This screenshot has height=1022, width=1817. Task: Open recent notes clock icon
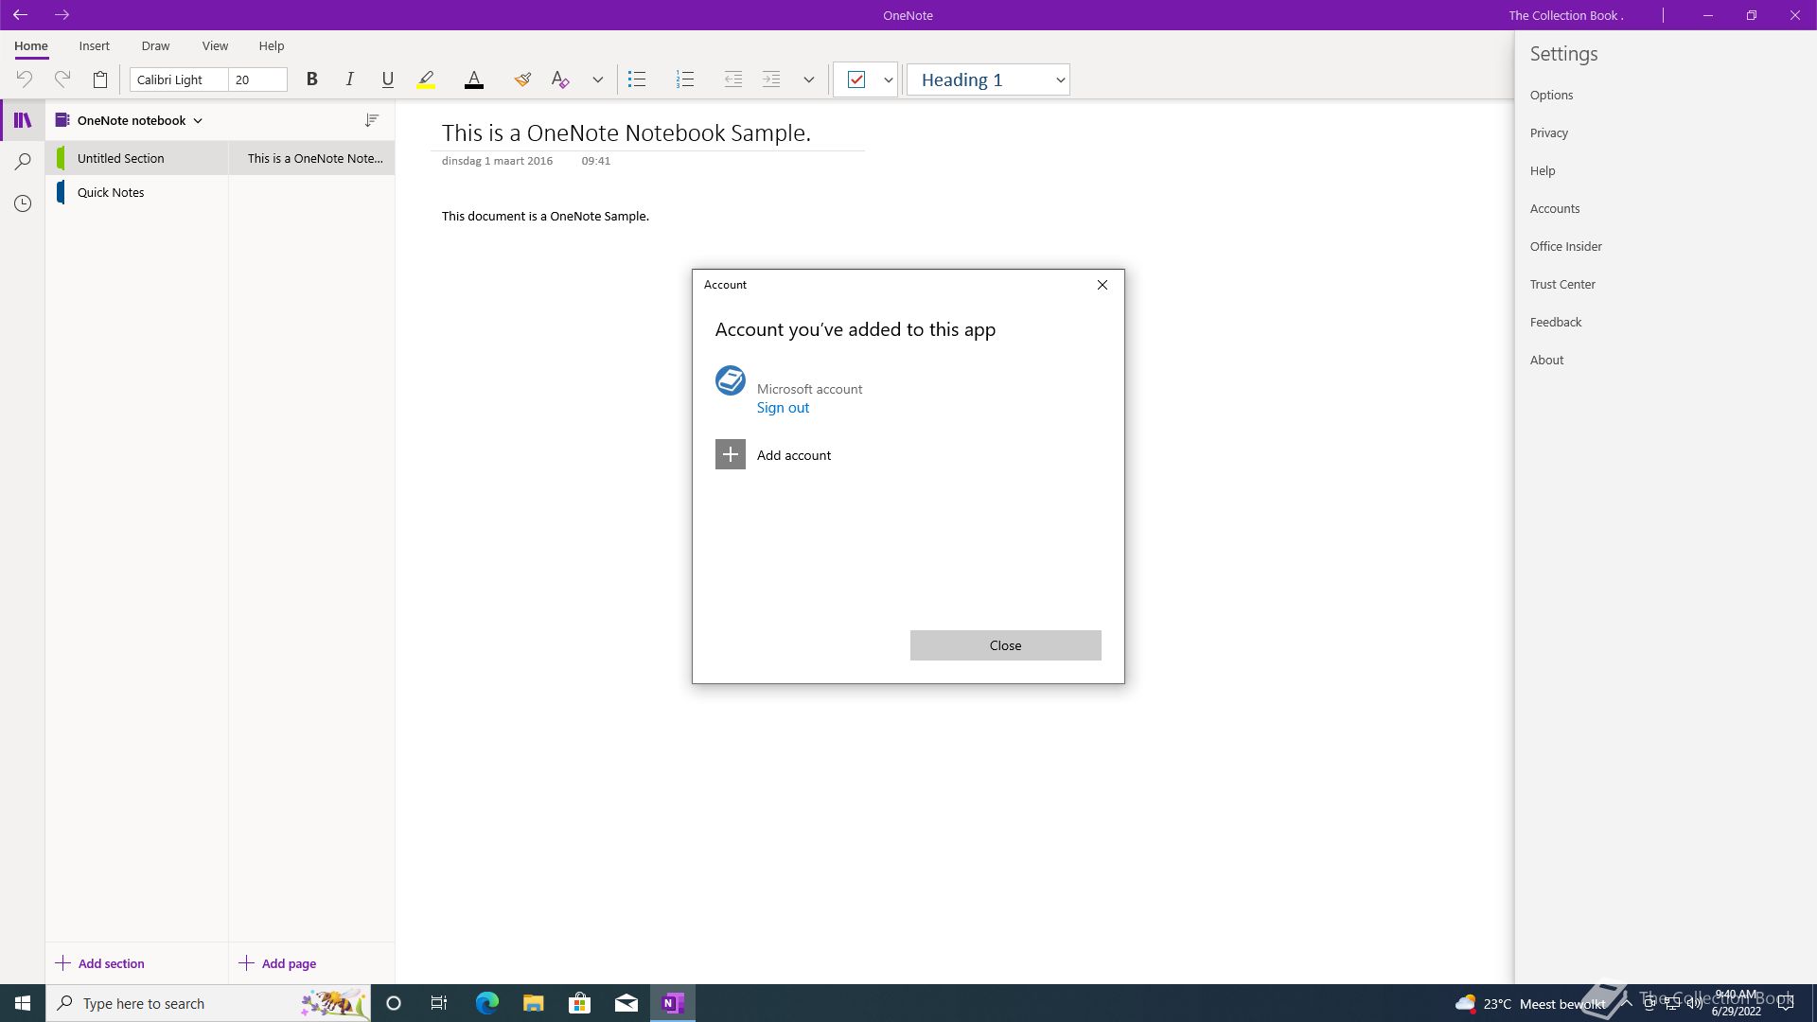point(23,203)
